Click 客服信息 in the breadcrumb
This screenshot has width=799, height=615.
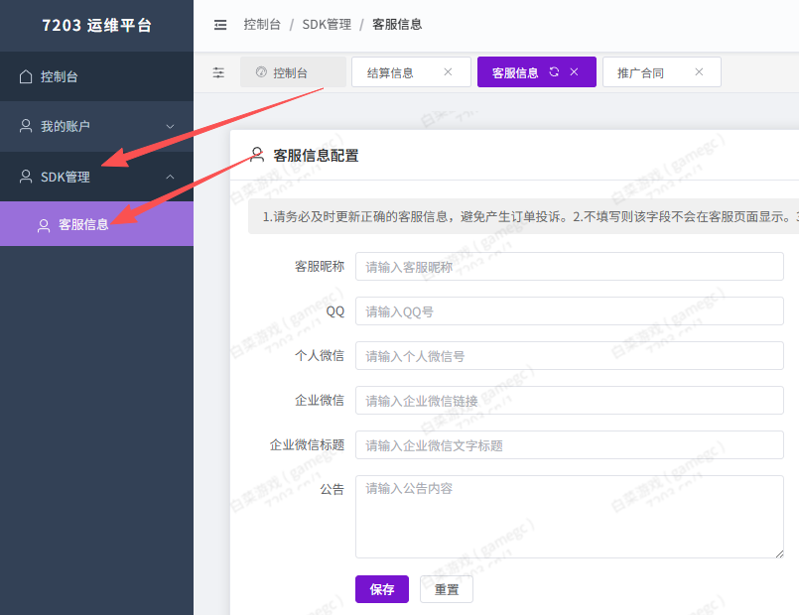(397, 25)
